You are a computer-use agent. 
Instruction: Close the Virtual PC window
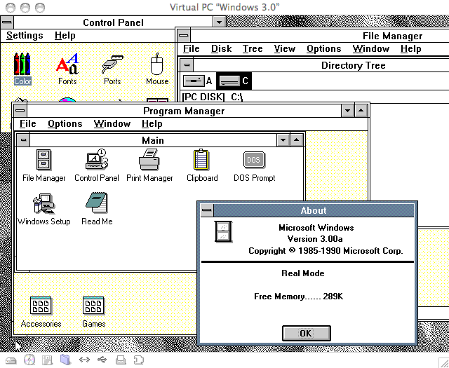pos(11,8)
